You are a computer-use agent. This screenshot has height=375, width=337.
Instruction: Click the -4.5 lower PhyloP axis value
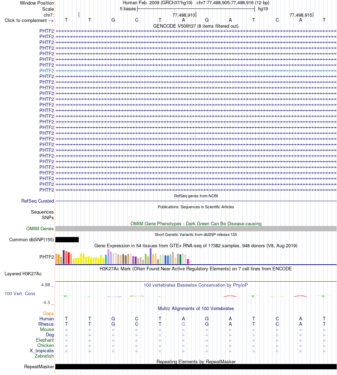(46, 303)
